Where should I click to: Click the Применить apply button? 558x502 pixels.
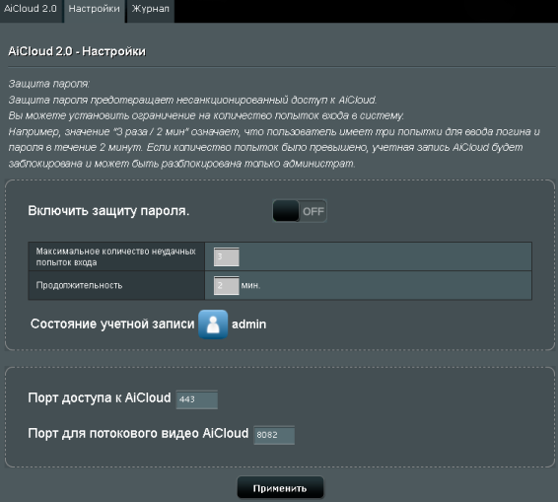280,488
